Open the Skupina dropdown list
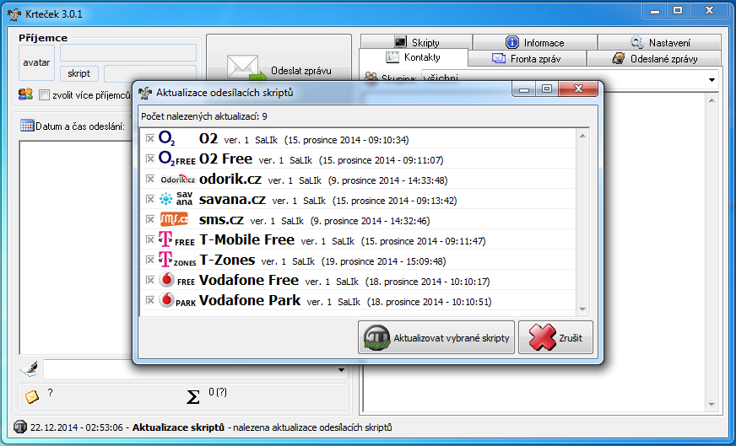This screenshot has height=446, width=736. 712,79
